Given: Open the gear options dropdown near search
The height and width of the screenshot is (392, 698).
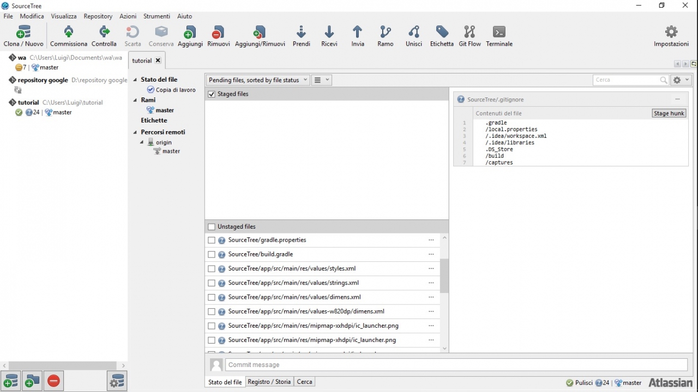Looking at the screenshot, I should [x=681, y=80].
